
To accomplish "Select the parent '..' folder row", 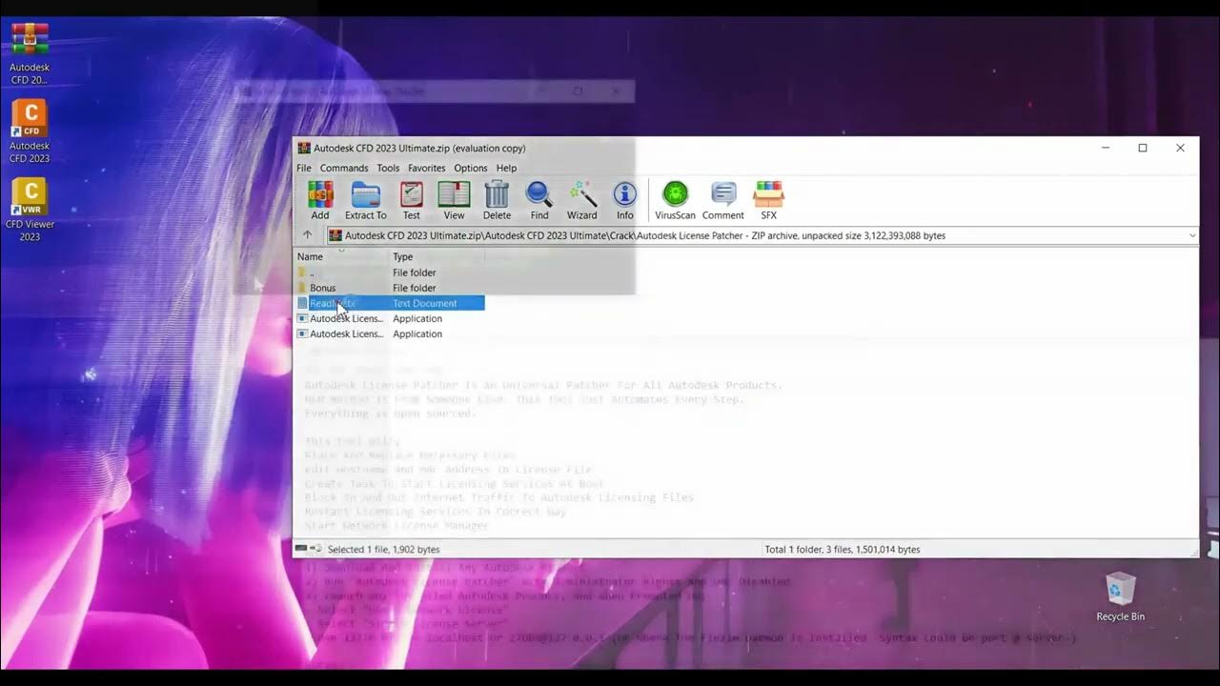I will pos(390,272).
